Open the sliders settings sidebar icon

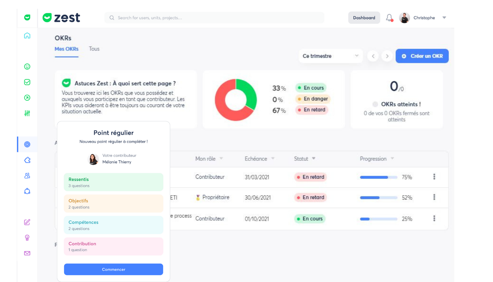coord(27,113)
